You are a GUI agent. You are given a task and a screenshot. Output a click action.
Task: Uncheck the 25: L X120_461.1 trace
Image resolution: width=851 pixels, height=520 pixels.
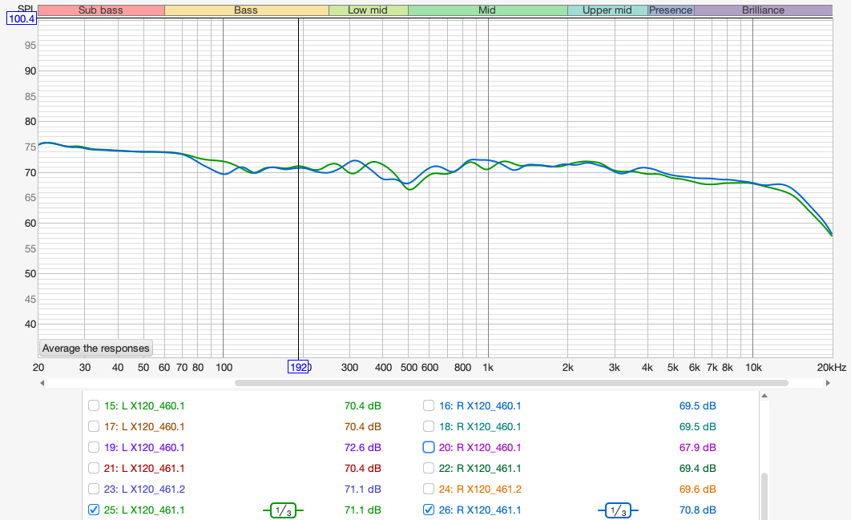tap(94, 510)
